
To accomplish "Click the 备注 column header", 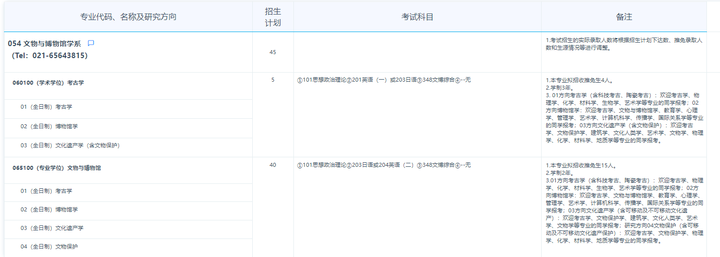I will point(624,17).
